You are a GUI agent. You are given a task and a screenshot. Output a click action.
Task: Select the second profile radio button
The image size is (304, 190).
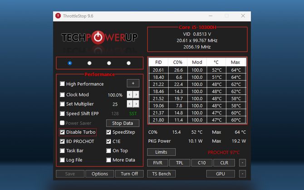89,63
